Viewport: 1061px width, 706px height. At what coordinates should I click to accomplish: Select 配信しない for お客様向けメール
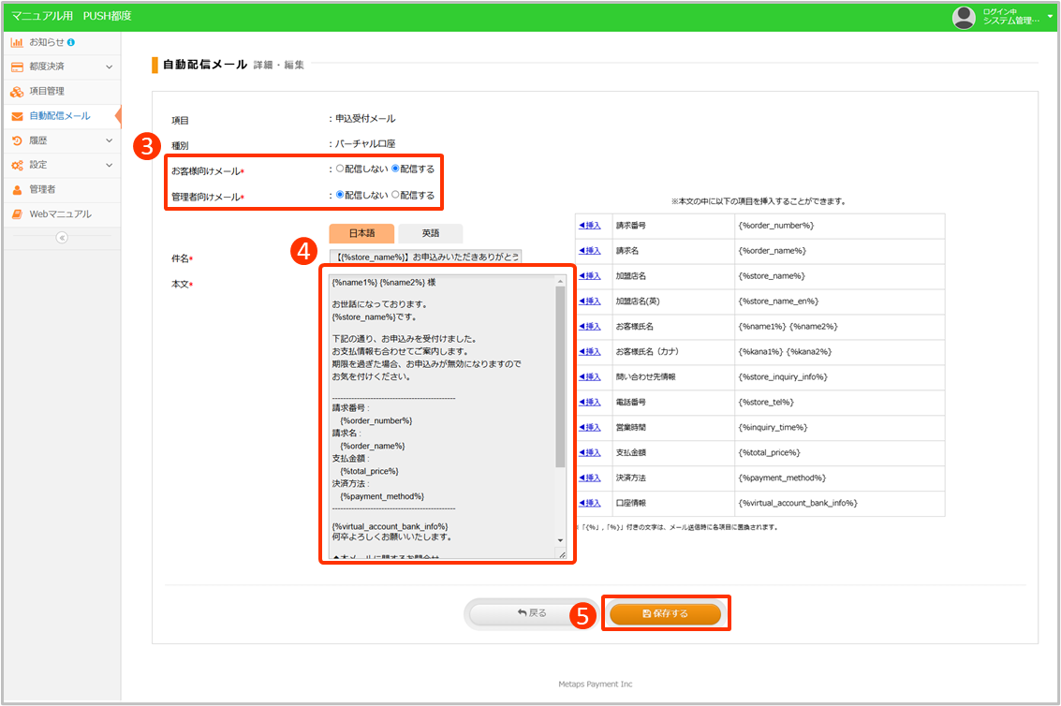[x=340, y=169]
